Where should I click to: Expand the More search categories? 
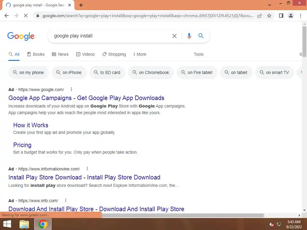click(140, 55)
